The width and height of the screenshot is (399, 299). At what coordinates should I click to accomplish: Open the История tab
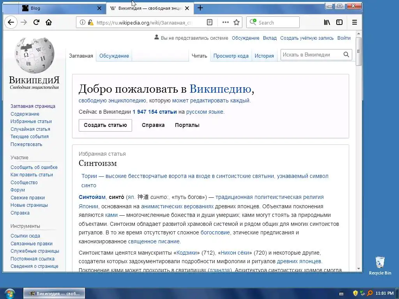pos(264,56)
